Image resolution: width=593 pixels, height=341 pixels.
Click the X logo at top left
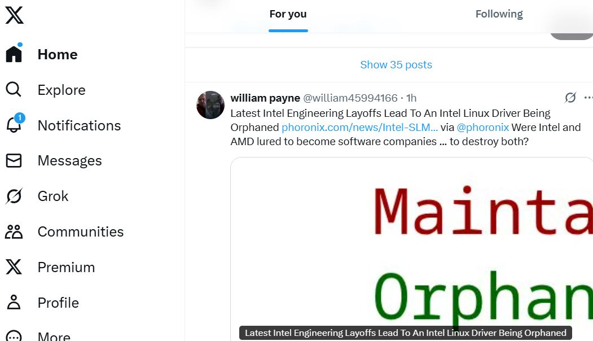click(14, 15)
